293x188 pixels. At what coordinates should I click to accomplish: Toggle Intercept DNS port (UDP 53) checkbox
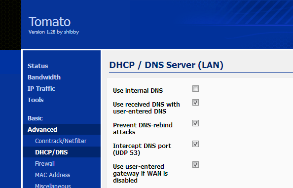195,144
